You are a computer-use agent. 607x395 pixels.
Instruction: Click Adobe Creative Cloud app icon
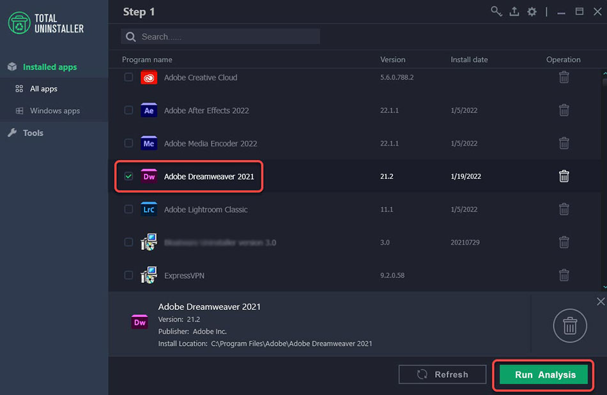coord(149,77)
